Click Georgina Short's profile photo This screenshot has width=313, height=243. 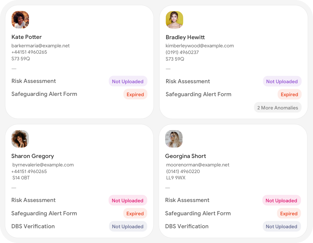point(174,139)
